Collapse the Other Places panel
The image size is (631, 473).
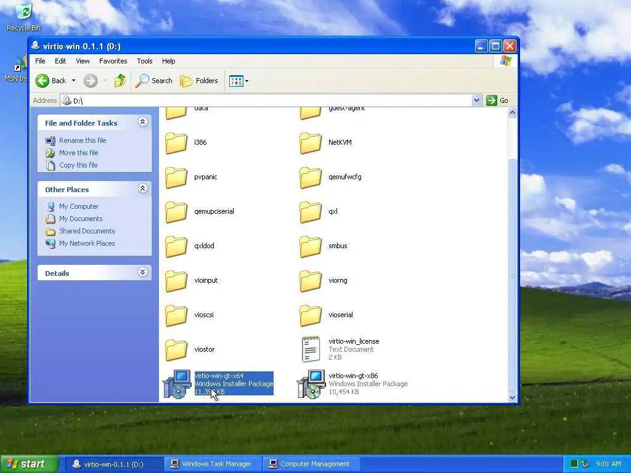point(142,188)
